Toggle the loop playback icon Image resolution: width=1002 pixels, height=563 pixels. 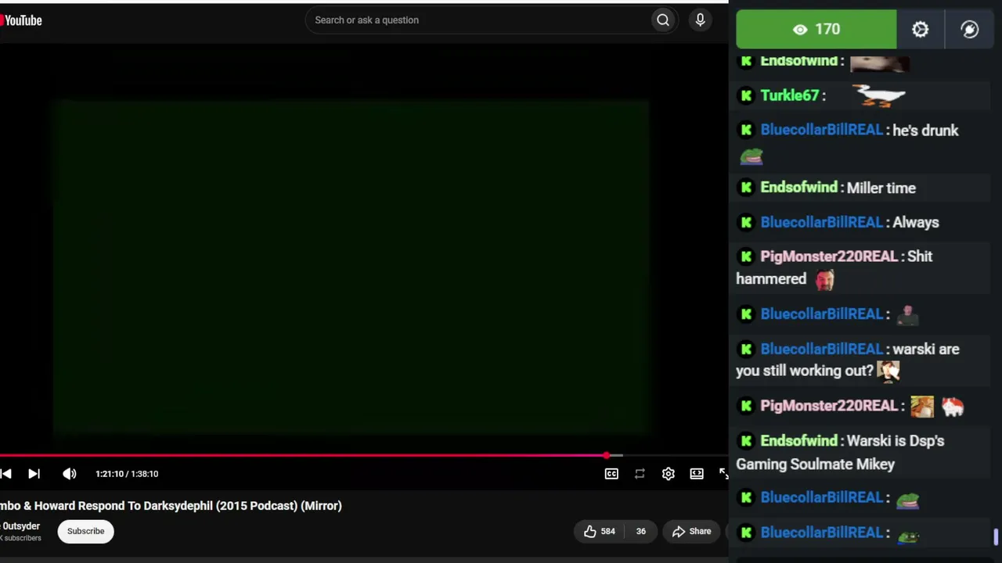pyautogui.click(x=640, y=474)
